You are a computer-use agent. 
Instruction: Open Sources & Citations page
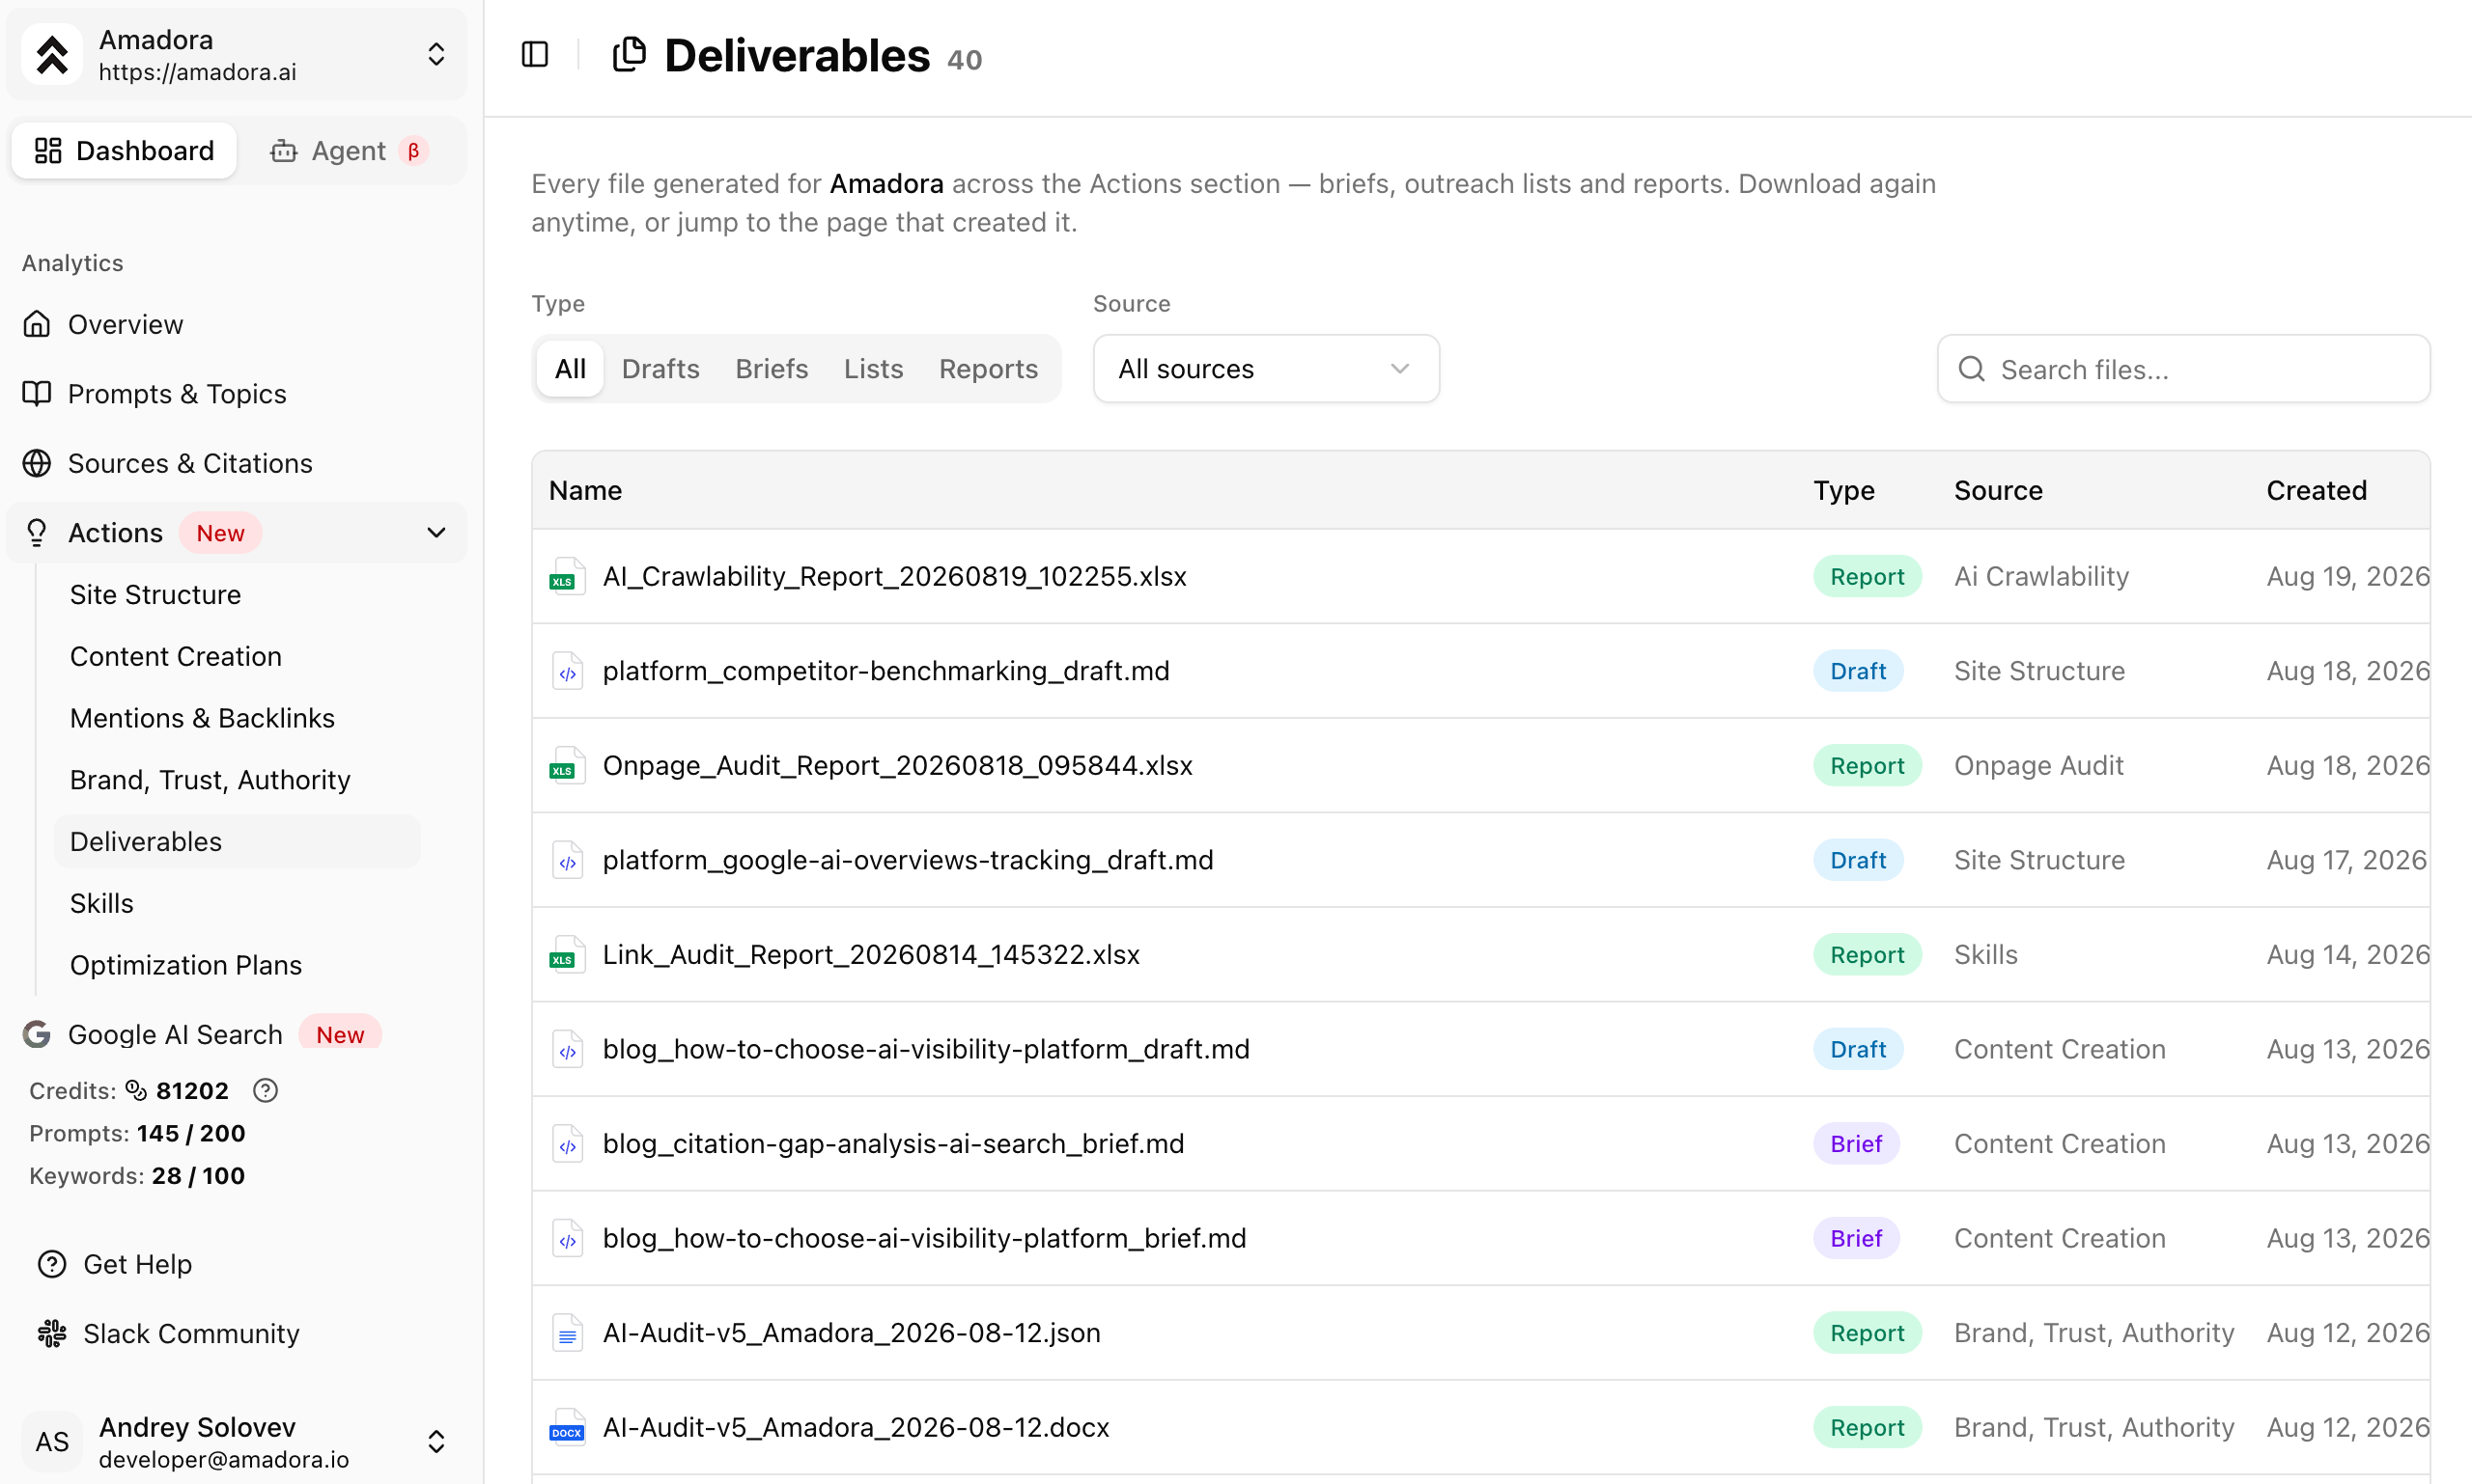click(x=237, y=463)
